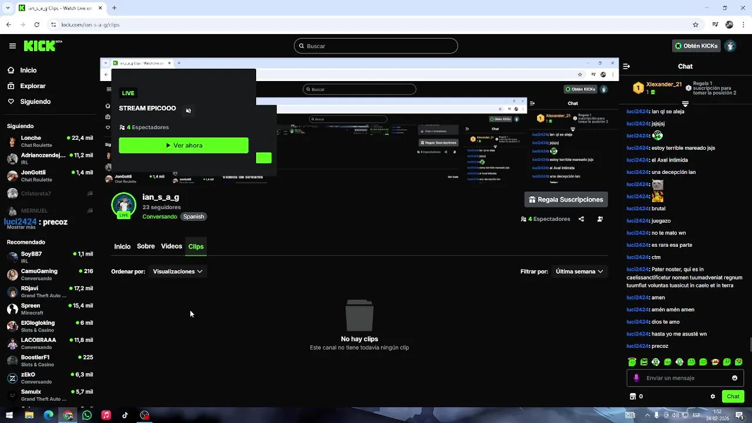This screenshot has height=423, width=752.
Task: Go to Inicio in the sidebar
Action: tap(28, 70)
